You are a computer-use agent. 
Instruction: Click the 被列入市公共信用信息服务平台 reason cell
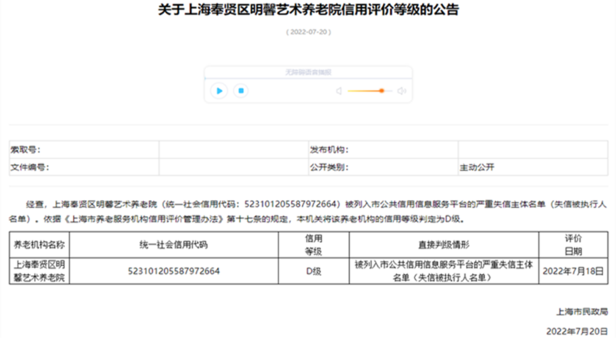point(444,271)
